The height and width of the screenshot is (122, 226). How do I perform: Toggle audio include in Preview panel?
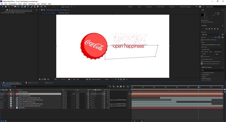216,37
